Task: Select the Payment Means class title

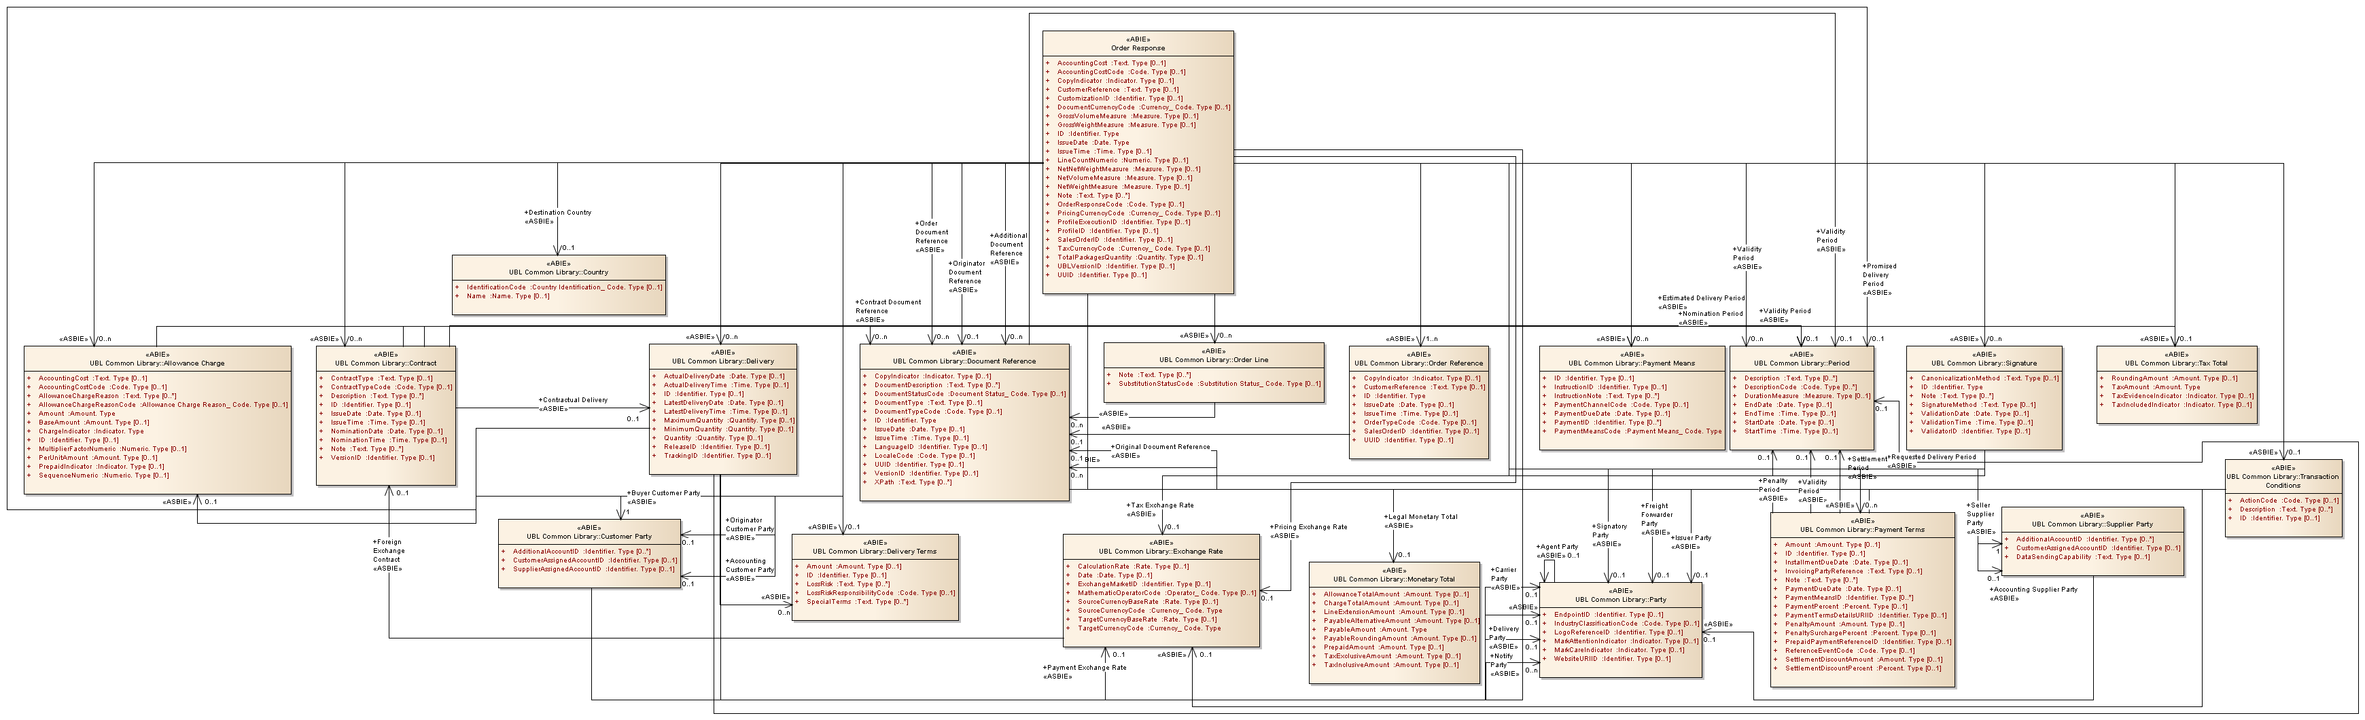Action: coord(1632,363)
